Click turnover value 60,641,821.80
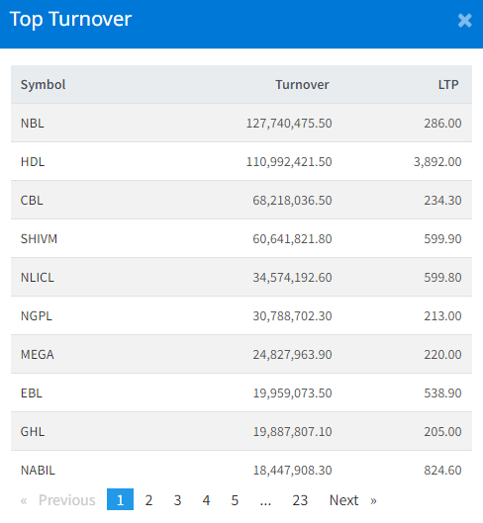 point(292,239)
